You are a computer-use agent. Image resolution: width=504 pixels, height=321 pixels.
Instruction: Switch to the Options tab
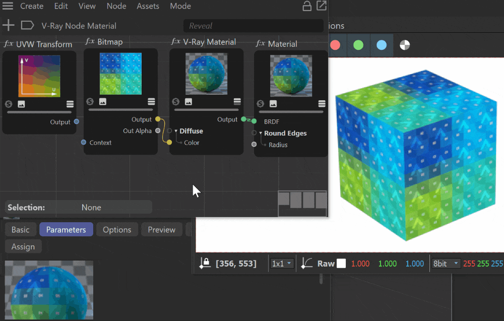click(x=117, y=229)
